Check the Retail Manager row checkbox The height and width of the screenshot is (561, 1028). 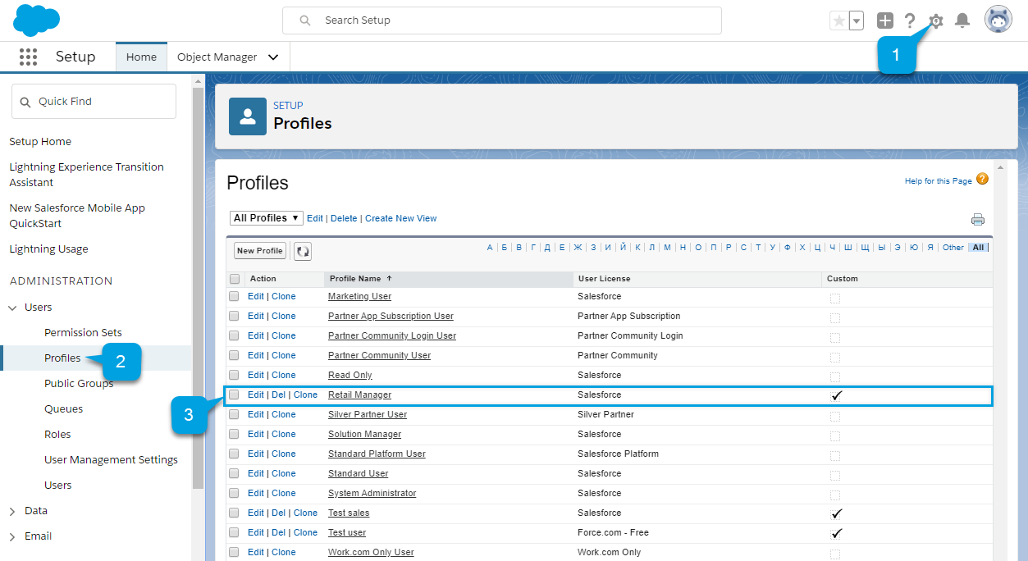pyautogui.click(x=234, y=395)
